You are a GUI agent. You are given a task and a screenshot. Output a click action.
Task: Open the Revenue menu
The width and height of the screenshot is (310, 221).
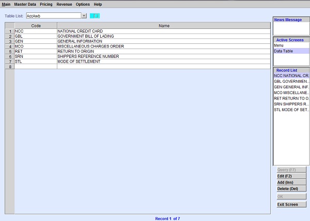coord(64,4)
